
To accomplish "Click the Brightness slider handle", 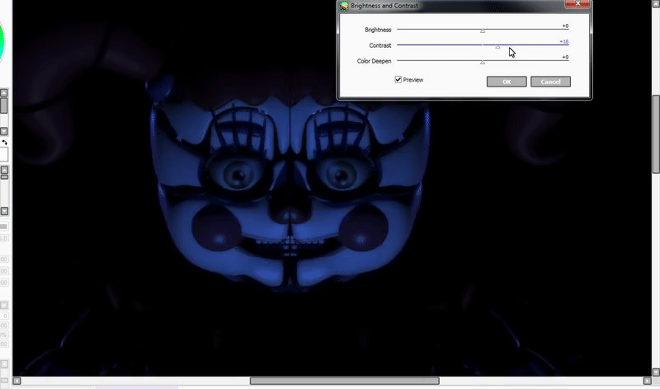I will coord(483,31).
